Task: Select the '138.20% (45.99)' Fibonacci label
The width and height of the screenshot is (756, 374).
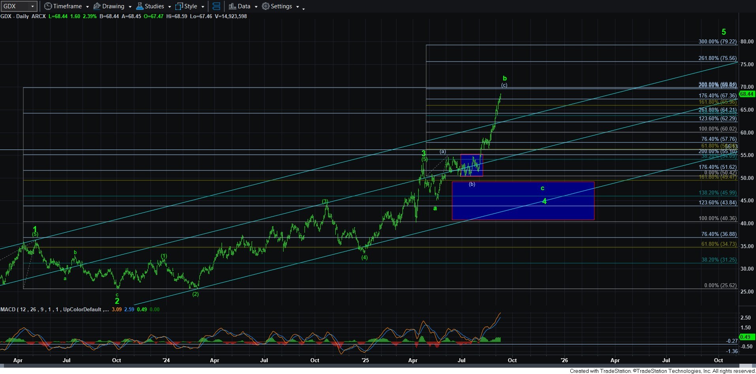Action: (x=717, y=193)
